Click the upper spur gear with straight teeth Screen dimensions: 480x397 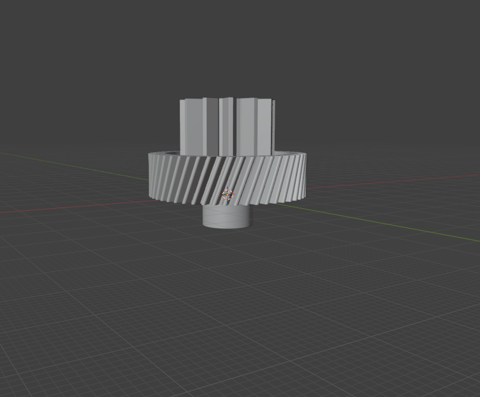pos(227,126)
